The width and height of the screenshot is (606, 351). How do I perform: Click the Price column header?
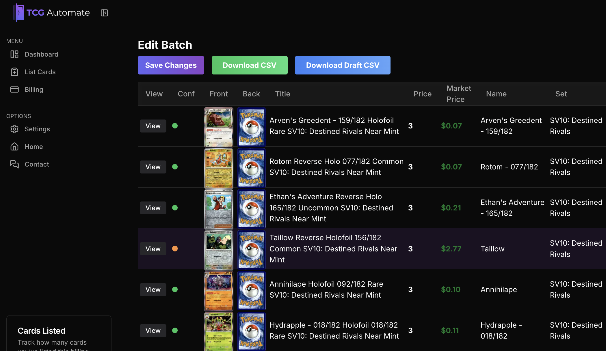[x=422, y=94]
